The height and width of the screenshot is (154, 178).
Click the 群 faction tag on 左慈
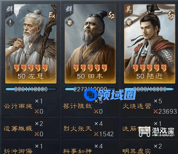coord(9,9)
